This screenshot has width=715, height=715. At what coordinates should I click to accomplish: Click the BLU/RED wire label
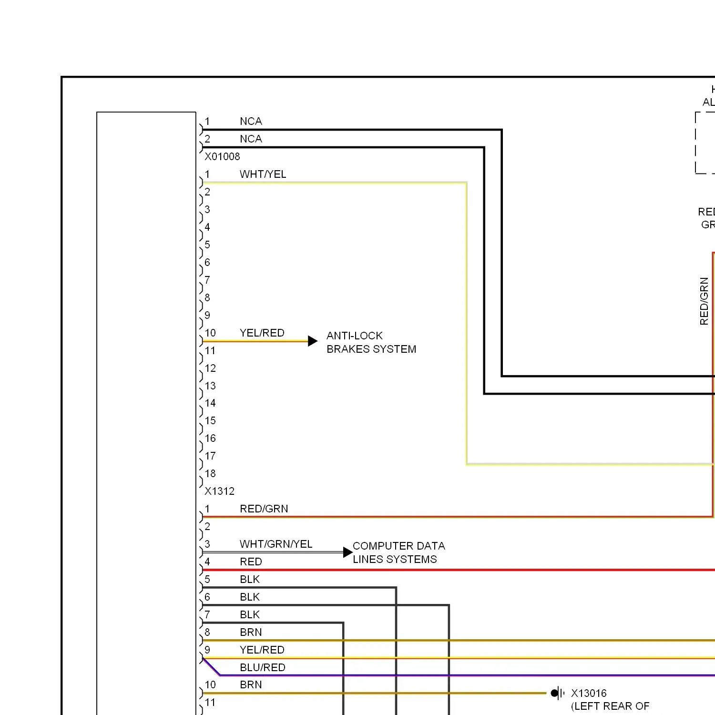(263, 667)
